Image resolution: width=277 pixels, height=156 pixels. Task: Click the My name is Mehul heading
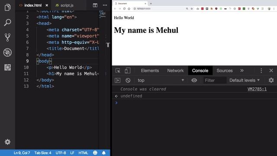click(146, 30)
